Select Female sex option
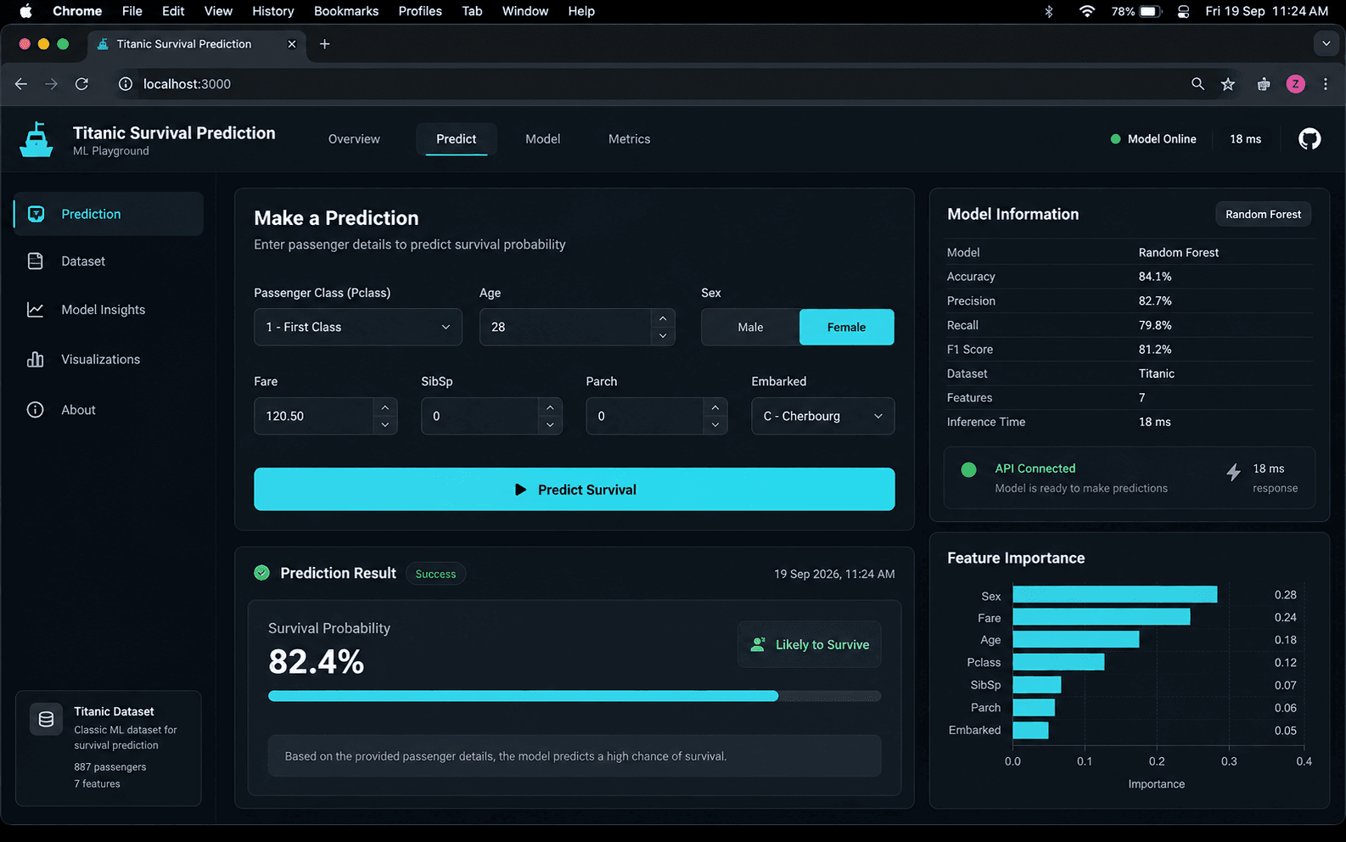1346x842 pixels. pos(846,327)
